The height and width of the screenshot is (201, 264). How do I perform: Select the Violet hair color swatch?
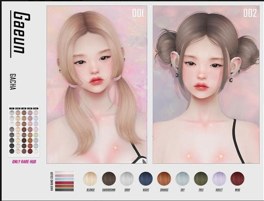[219, 178]
